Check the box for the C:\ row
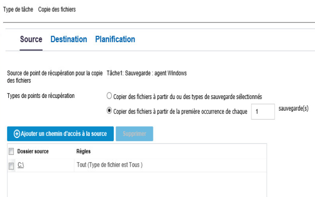315x197 pixels. coord(11,166)
